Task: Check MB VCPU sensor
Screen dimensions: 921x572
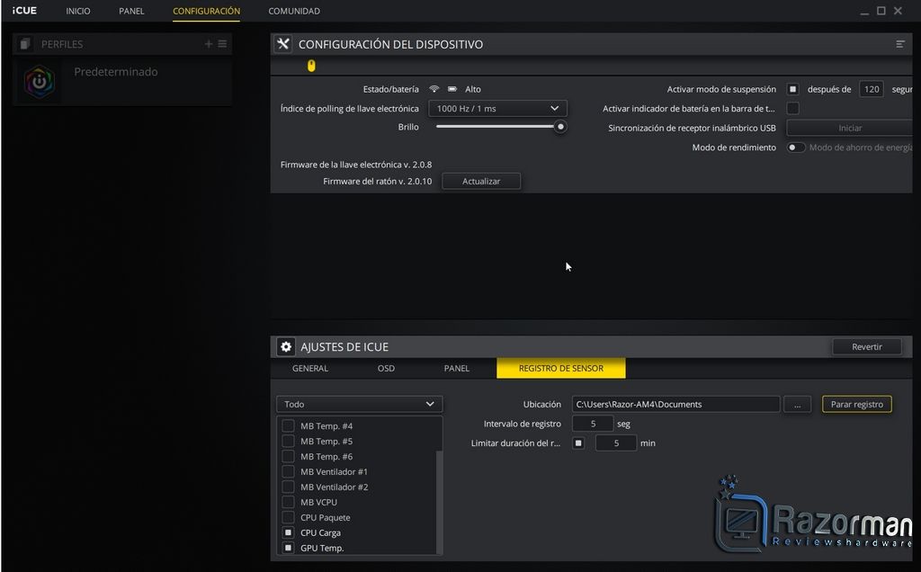Action: pyautogui.click(x=288, y=502)
